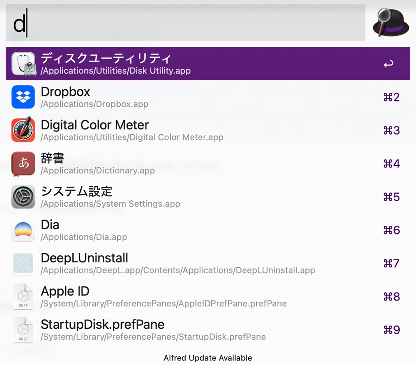Image resolution: width=416 pixels, height=365 pixels.
Task: Click the System Settings gear icon
Action: [x=23, y=197]
